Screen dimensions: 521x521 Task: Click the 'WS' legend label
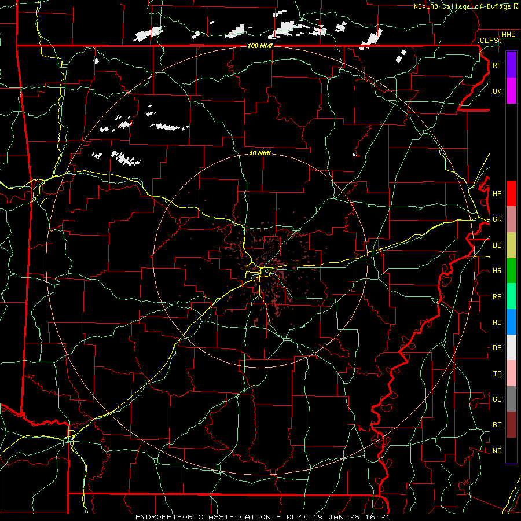click(497, 322)
